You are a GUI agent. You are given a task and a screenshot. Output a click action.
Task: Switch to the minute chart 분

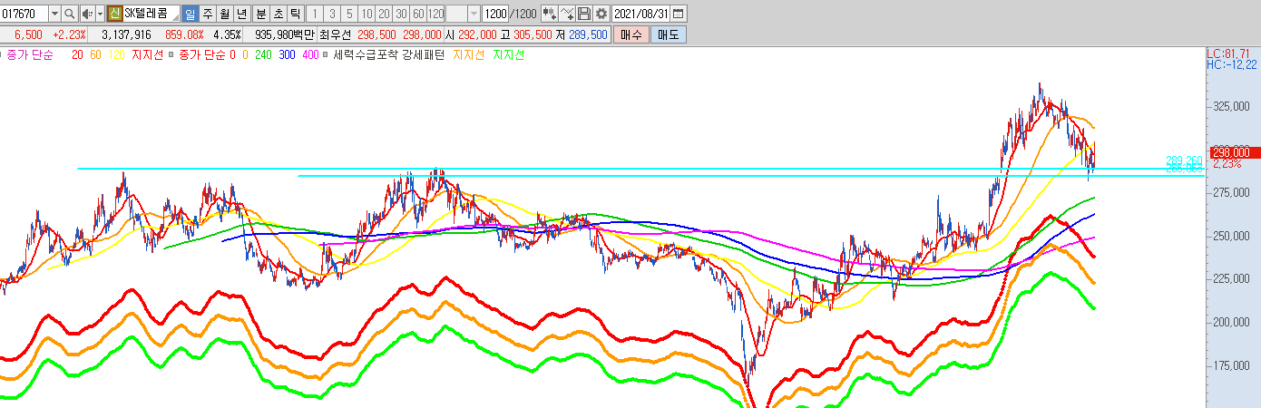[261, 14]
